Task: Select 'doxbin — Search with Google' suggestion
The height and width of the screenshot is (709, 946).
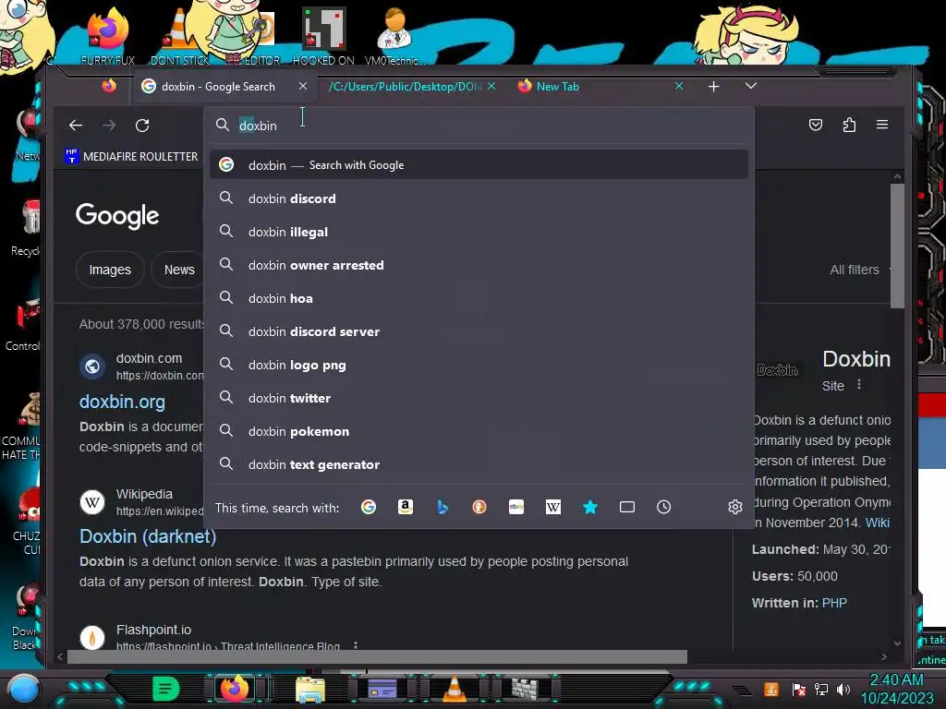Action: [479, 164]
